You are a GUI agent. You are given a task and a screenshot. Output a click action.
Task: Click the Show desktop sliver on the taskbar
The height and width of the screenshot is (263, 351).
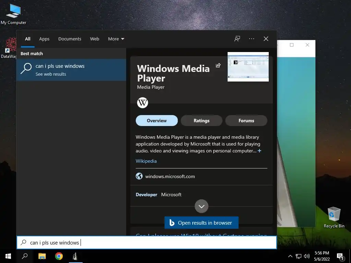[350, 256]
